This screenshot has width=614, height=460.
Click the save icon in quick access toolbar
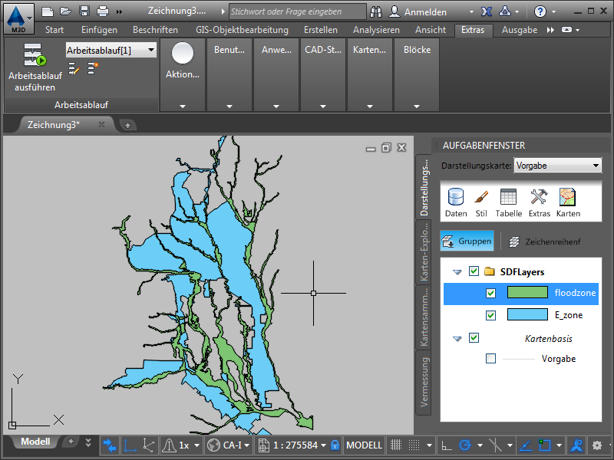[x=84, y=11]
